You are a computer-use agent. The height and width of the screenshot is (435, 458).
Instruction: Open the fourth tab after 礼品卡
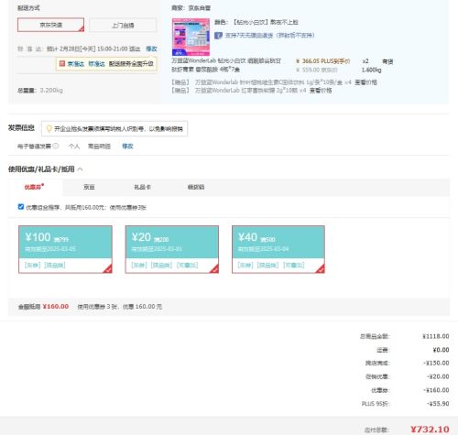point(196,187)
